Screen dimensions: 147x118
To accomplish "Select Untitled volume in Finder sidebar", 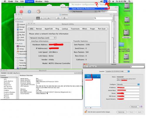I will pos(21,32).
